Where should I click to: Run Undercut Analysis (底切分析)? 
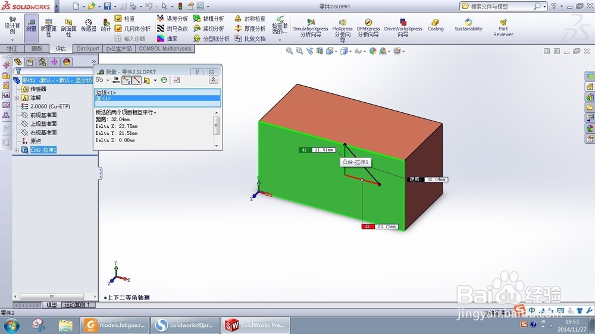point(209,29)
